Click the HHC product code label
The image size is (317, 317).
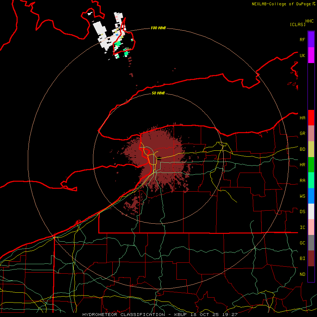pos(310,21)
